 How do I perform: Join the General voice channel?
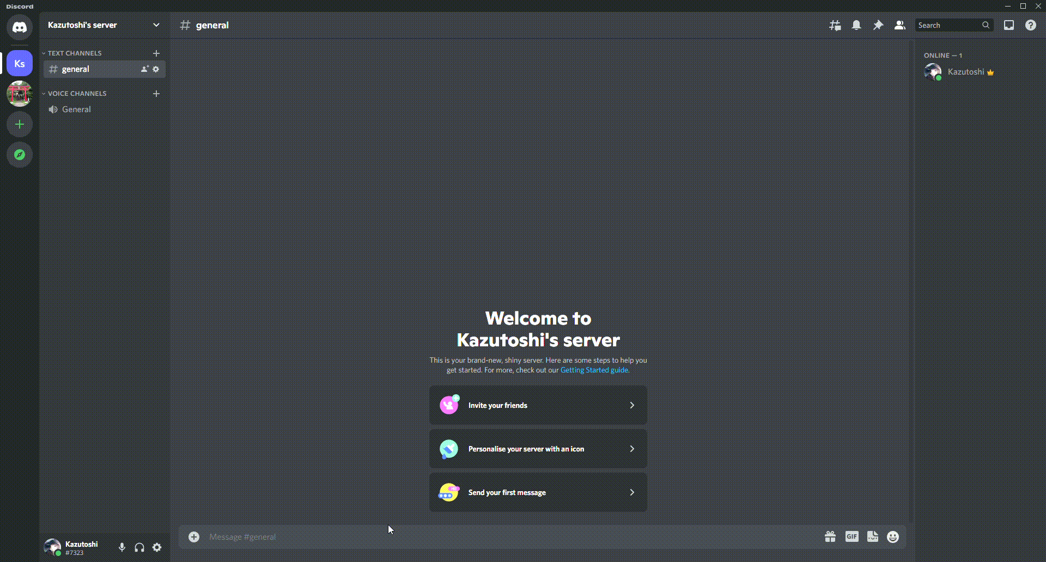(x=104, y=109)
